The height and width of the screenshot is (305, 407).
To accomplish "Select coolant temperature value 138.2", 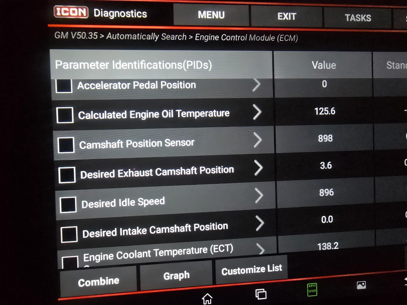I will click(x=328, y=246).
